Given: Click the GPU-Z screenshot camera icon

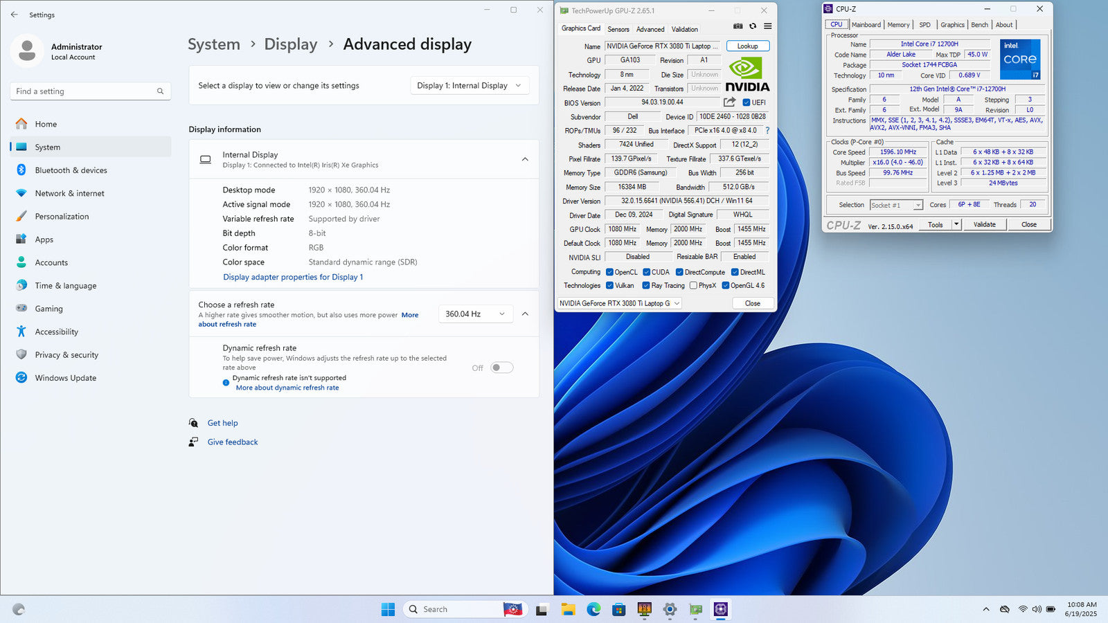Looking at the screenshot, I should pyautogui.click(x=738, y=26).
